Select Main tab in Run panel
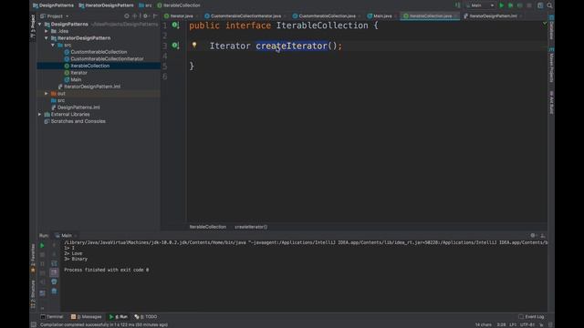 66,235
